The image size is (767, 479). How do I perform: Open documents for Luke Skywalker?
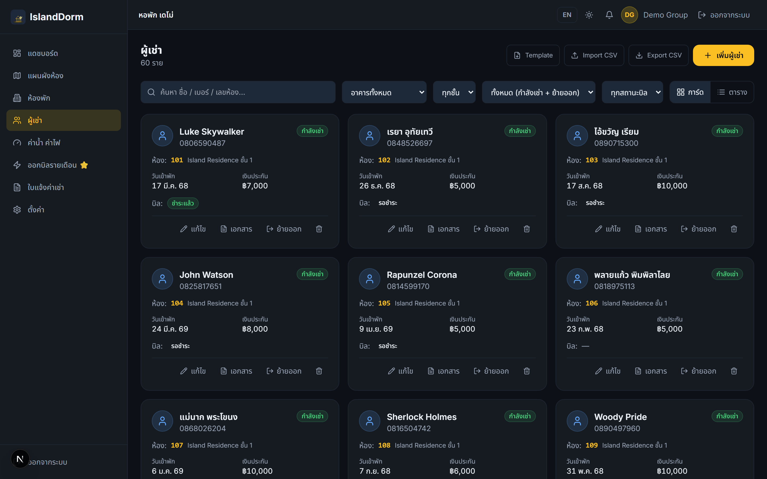236,229
